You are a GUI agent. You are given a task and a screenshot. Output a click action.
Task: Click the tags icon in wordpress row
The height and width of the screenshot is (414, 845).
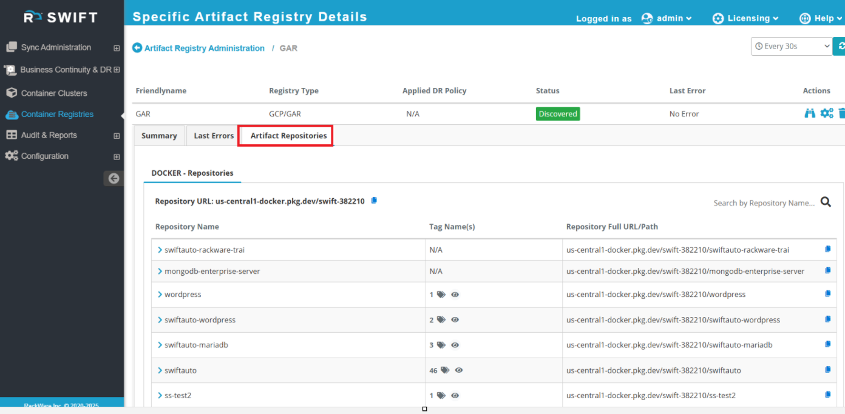click(441, 295)
